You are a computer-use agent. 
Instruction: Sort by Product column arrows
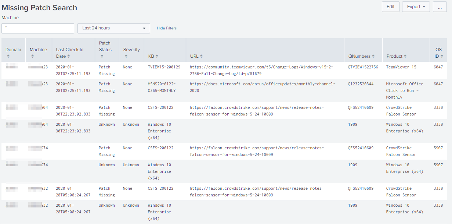pyautogui.click(x=405, y=56)
